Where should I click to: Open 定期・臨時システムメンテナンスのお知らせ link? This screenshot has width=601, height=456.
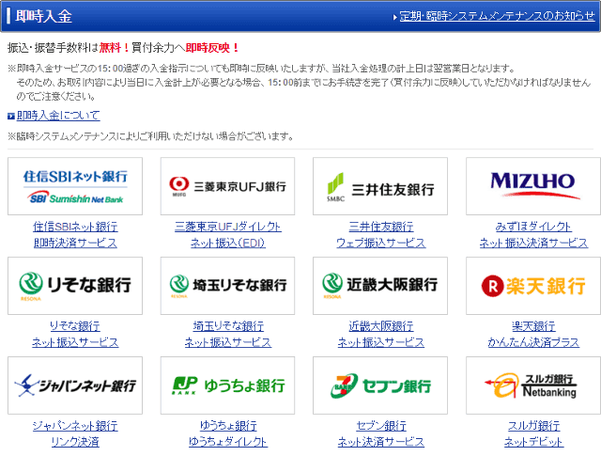(497, 16)
